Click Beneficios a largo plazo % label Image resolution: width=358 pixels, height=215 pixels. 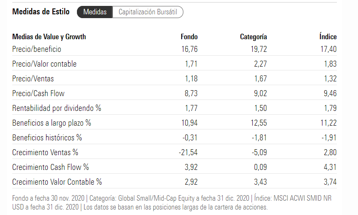[x=52, y=123]
